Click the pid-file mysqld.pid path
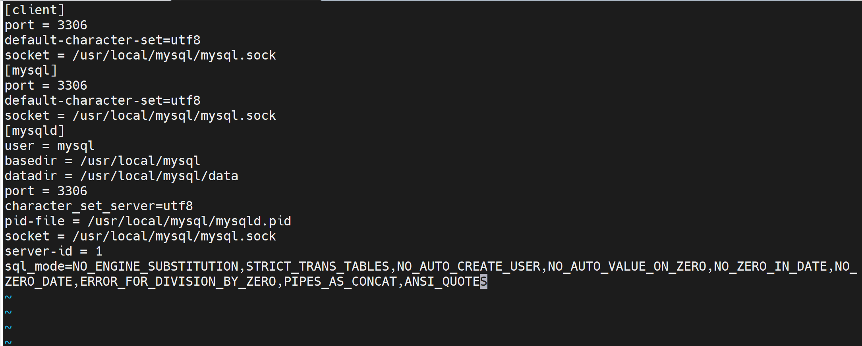Viewport: 862px width, 346px height. [x=189, y=221]
